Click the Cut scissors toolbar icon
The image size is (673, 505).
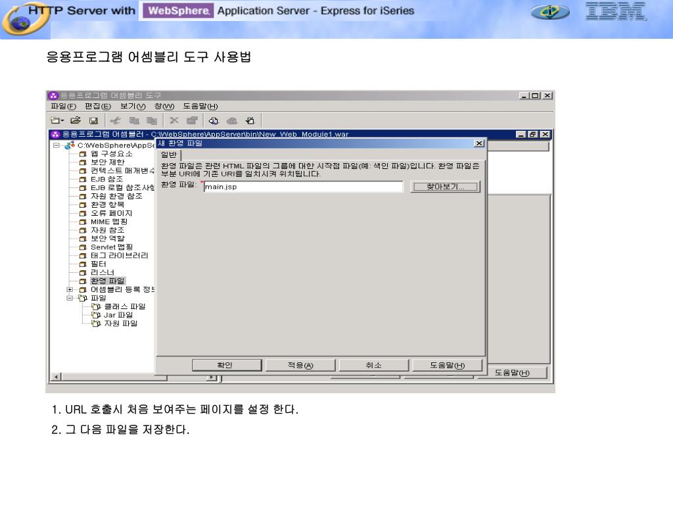115,121
